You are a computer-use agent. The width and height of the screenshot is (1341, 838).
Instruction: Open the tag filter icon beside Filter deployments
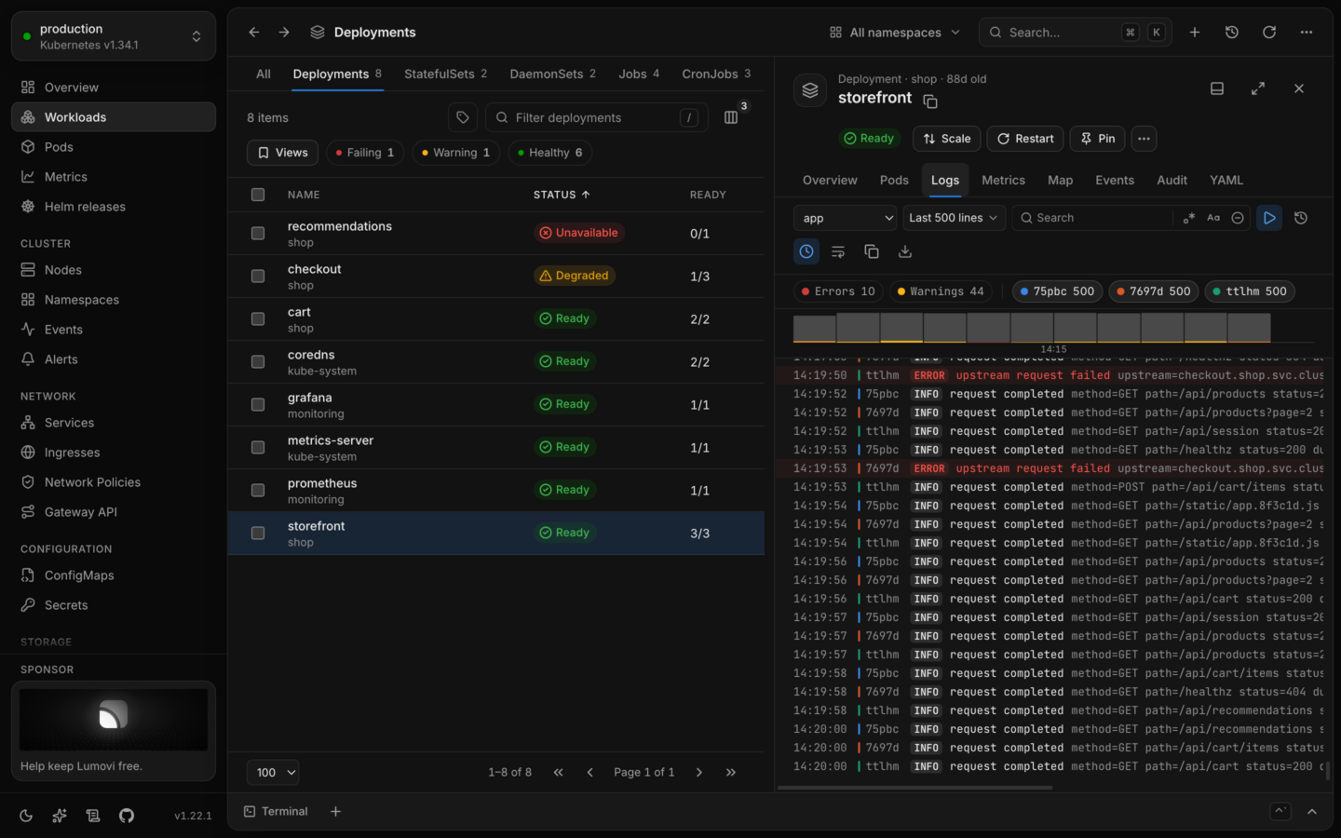click(x=463, y=117)
